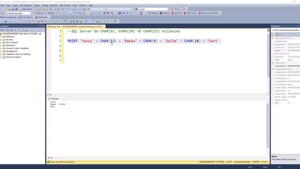Open the SQL Test add-in
This screenshot has width=300, height=169.
tap(177, 13)
